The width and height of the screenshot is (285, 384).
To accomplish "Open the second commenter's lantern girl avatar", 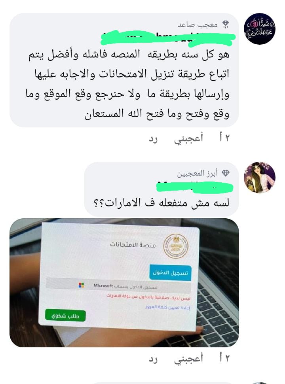I will click(x=260, y=178).
